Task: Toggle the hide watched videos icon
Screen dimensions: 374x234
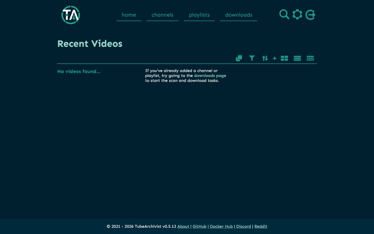Action: tap(239, 58)
